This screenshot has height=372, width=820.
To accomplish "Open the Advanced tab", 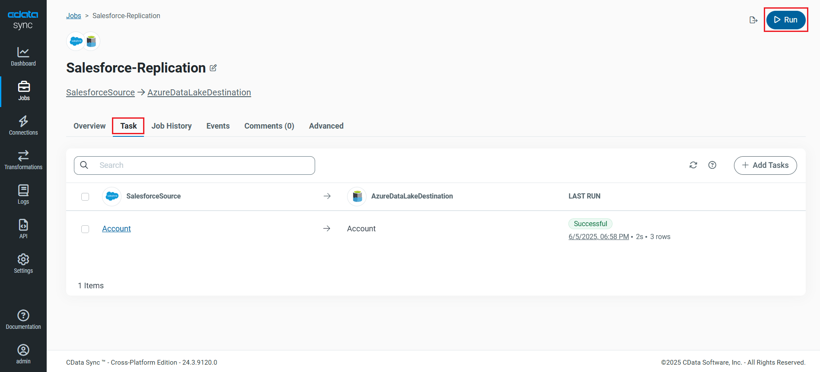I will click(326, 126).
